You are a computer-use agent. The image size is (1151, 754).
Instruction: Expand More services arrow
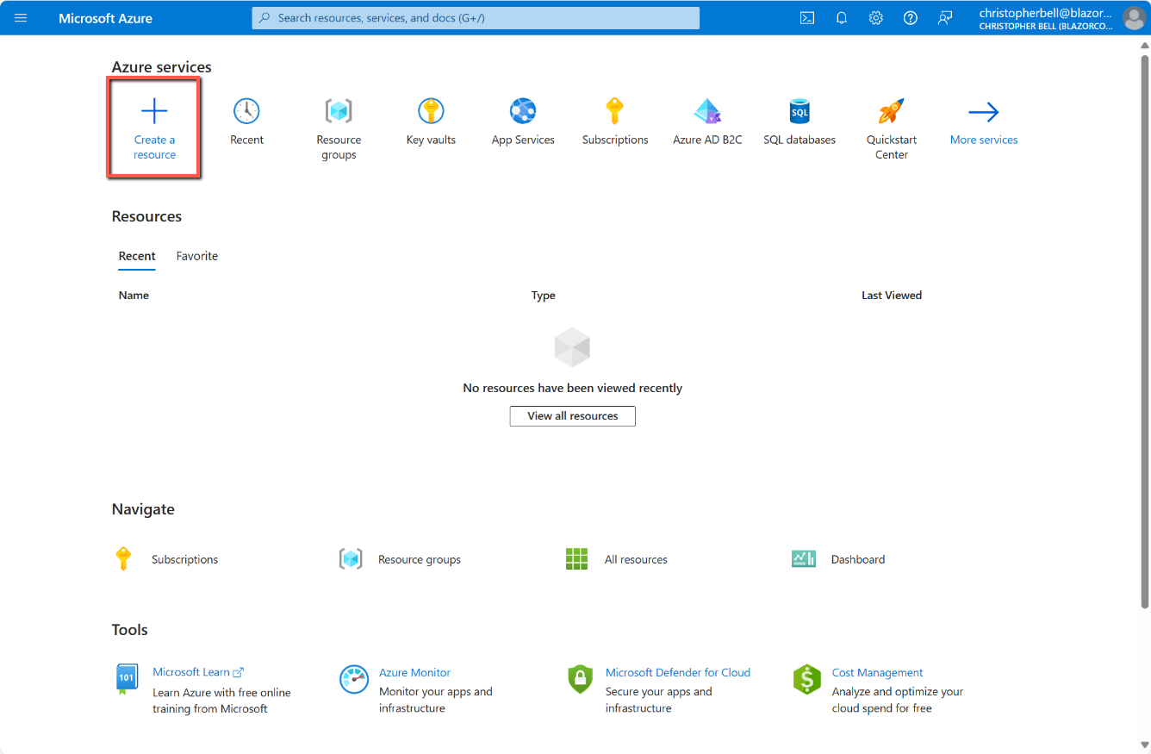click(x=983, y=112)
